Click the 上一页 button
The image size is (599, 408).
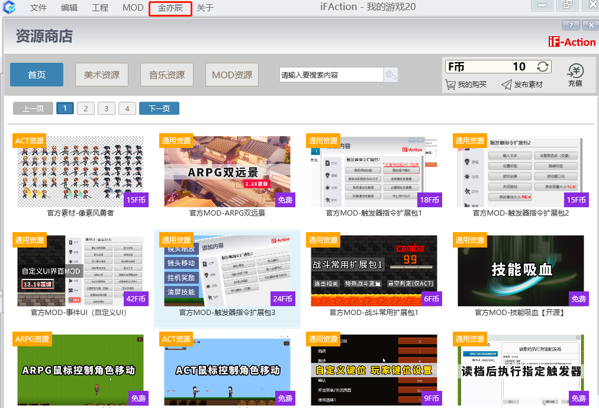pyautogui.click(x=33, y=108)
